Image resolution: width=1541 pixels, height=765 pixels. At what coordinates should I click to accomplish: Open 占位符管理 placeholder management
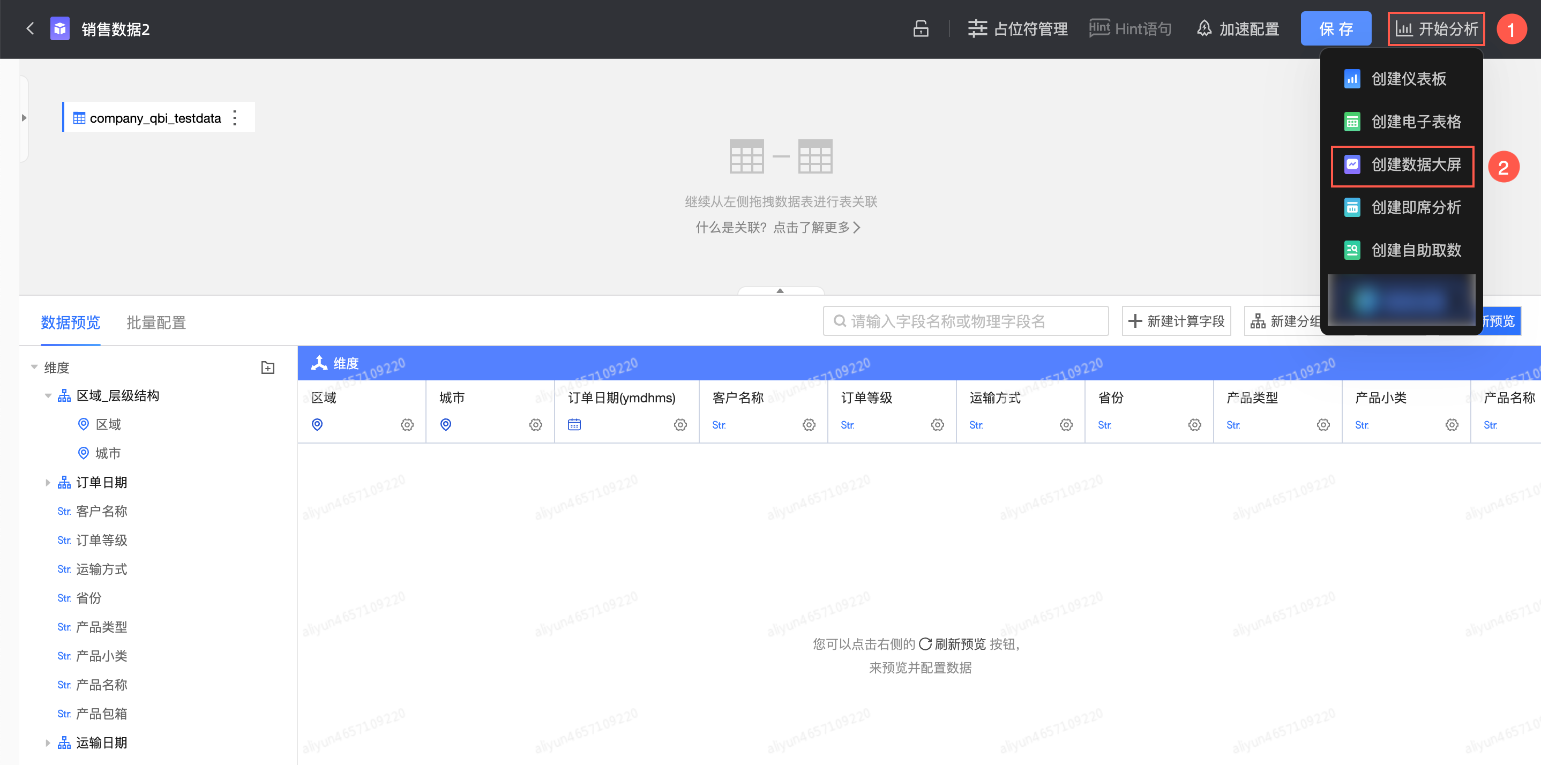1018,29
